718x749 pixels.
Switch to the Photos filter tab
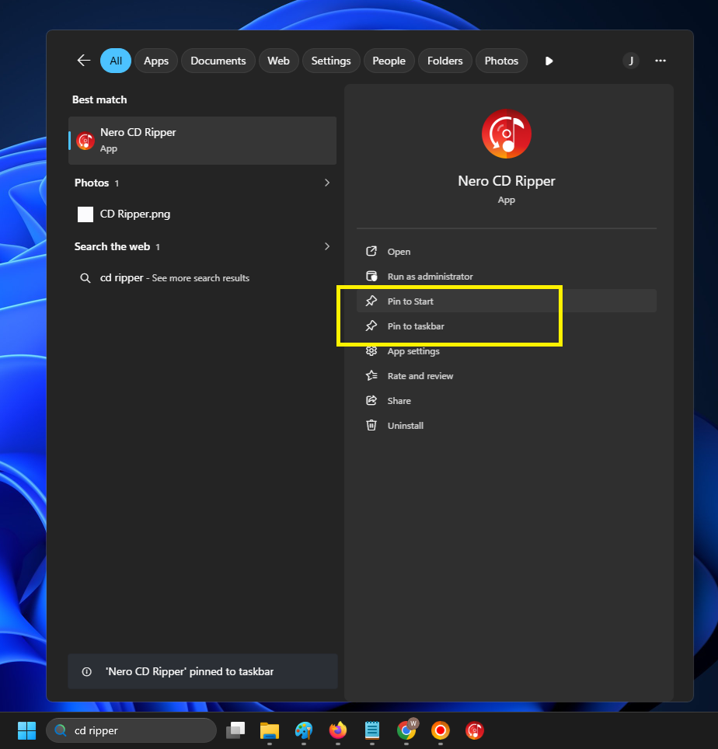tap(501, 61)
